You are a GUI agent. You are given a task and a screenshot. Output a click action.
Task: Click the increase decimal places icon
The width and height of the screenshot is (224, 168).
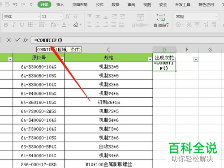(x=206, y=25)
